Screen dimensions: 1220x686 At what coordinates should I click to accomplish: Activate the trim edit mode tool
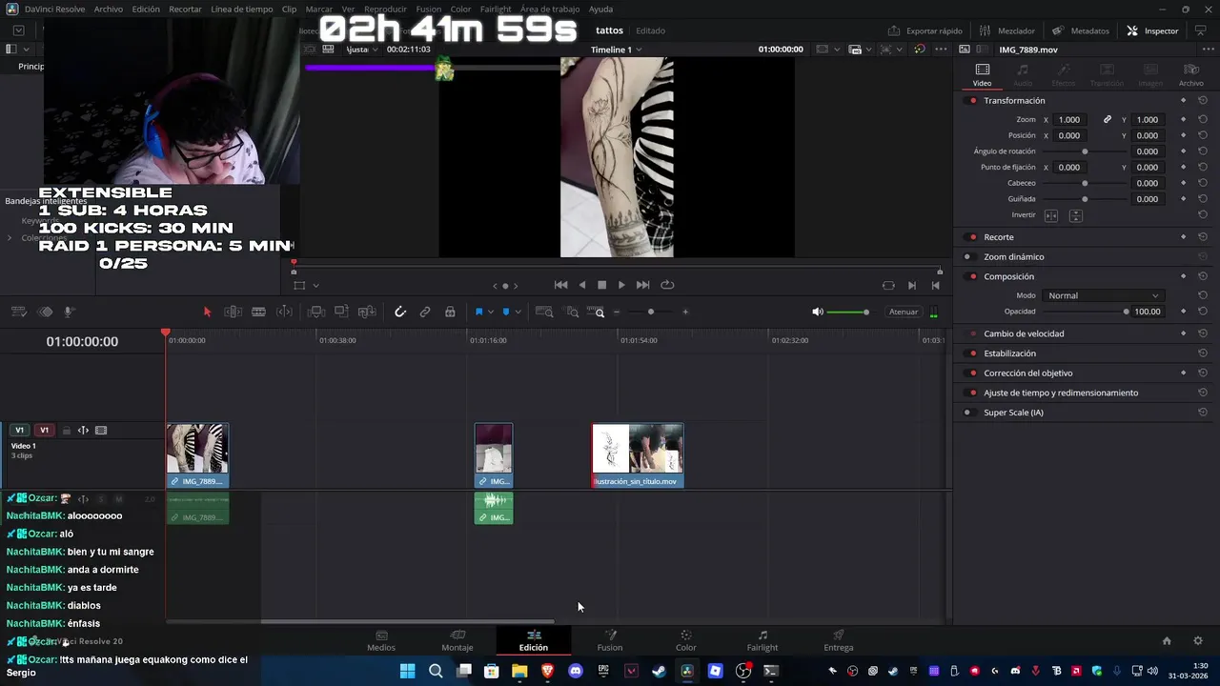[x=233, y=312]
